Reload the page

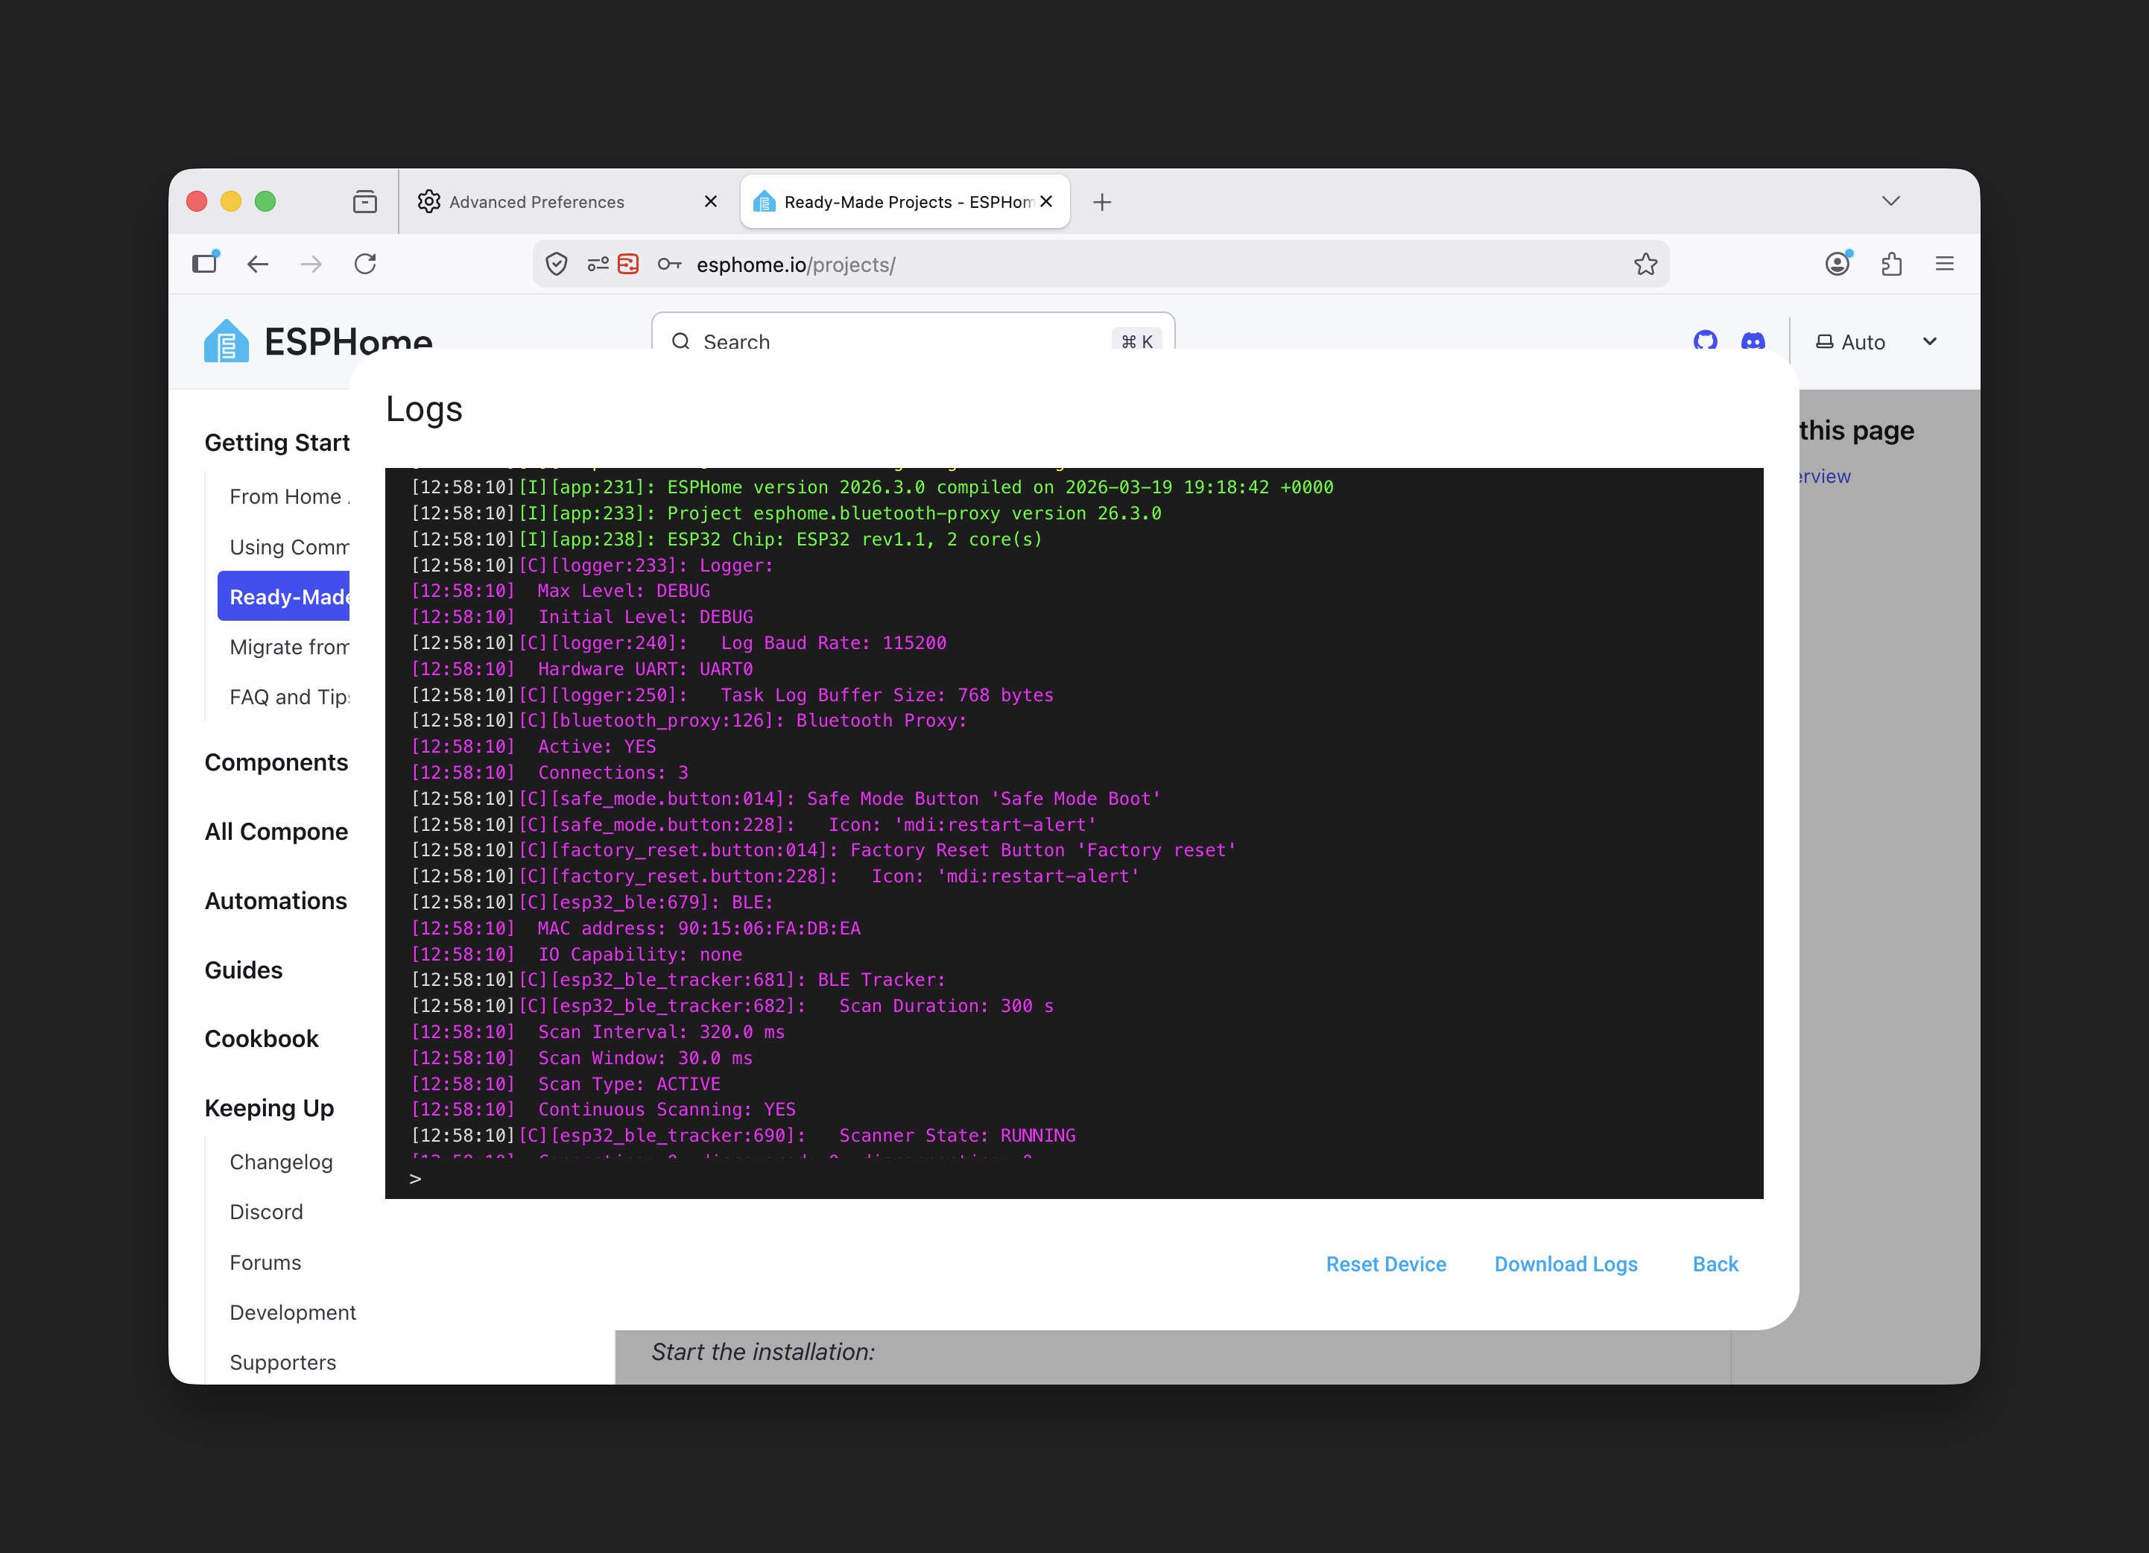(365, 263)
